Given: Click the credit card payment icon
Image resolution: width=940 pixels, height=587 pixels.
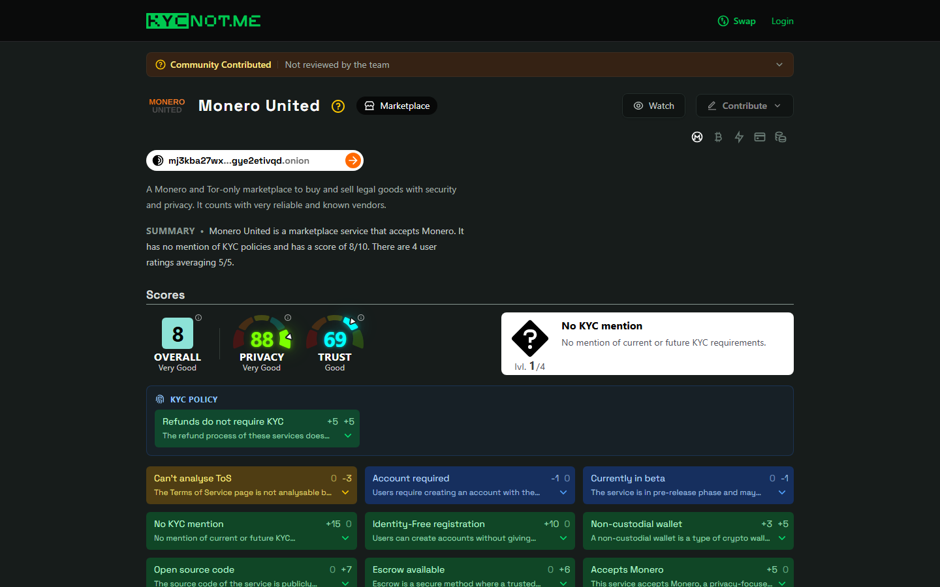Looking at the screenshot, I should [760, 137].
